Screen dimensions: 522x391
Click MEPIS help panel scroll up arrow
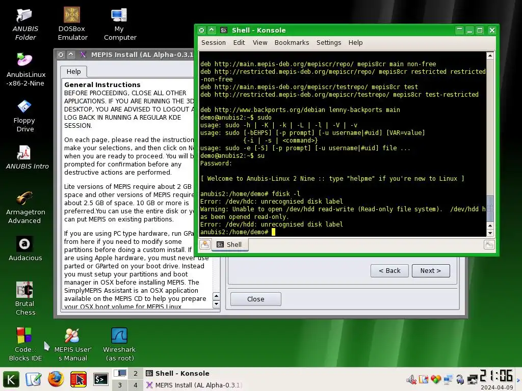coord(216,296)
